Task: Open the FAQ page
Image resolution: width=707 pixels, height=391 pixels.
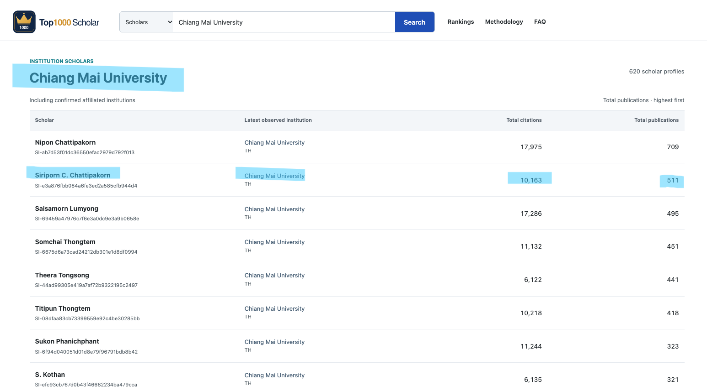Action: coord(540,21)
